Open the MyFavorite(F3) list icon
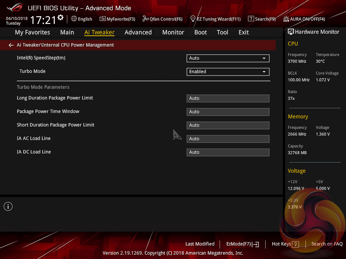 [x=103, y=19]
